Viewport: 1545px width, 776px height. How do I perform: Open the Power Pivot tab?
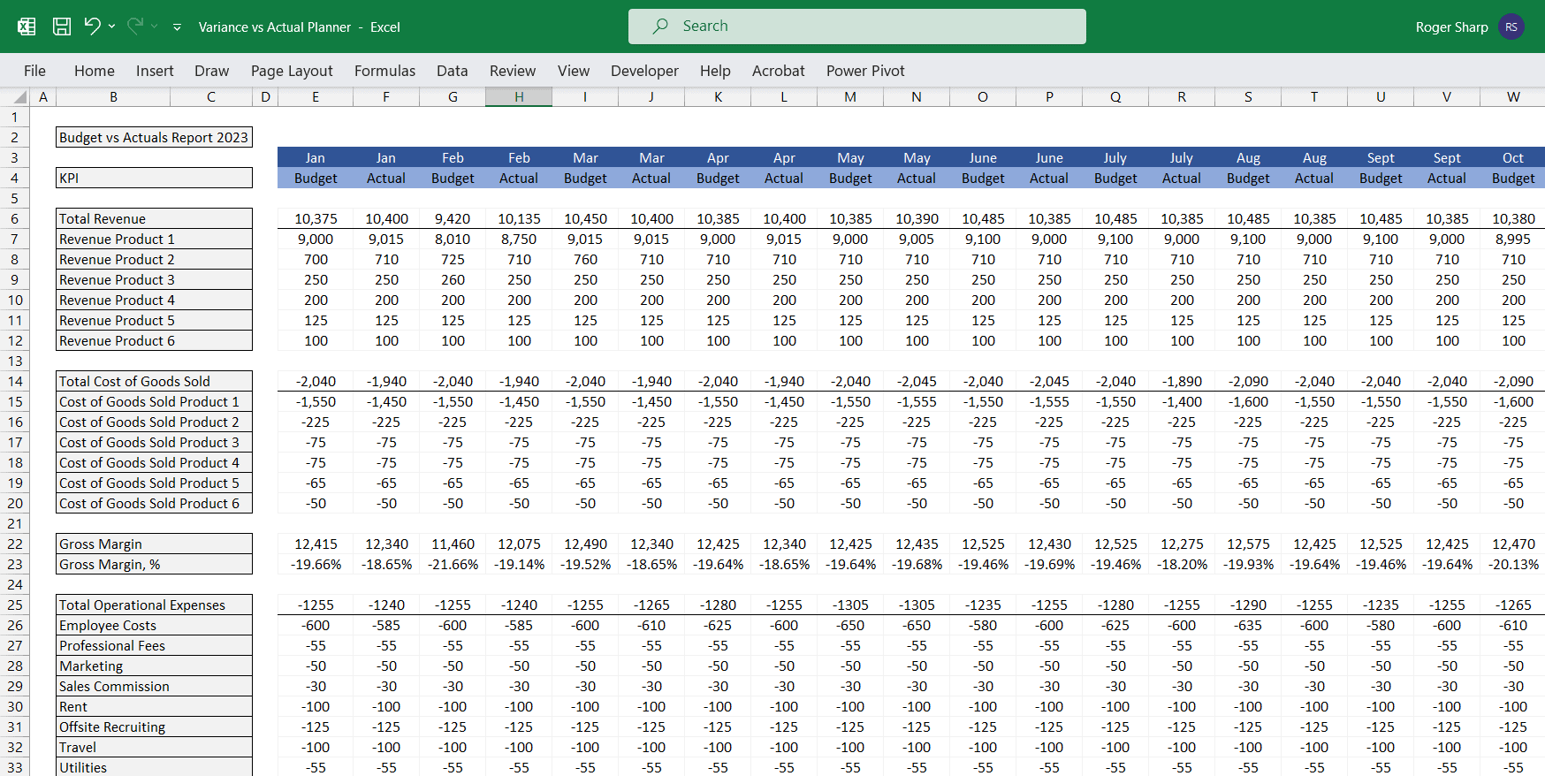click(x=865, y=71)
